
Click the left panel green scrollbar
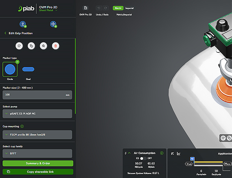click(75, 76)
